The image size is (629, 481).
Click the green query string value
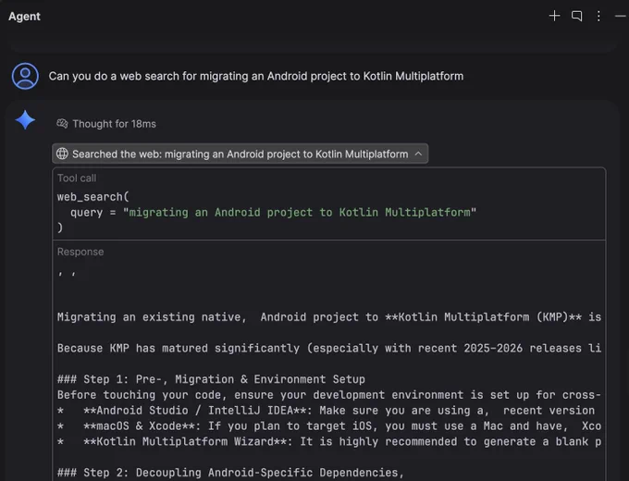pyautogui.click(x=300, y=212)
